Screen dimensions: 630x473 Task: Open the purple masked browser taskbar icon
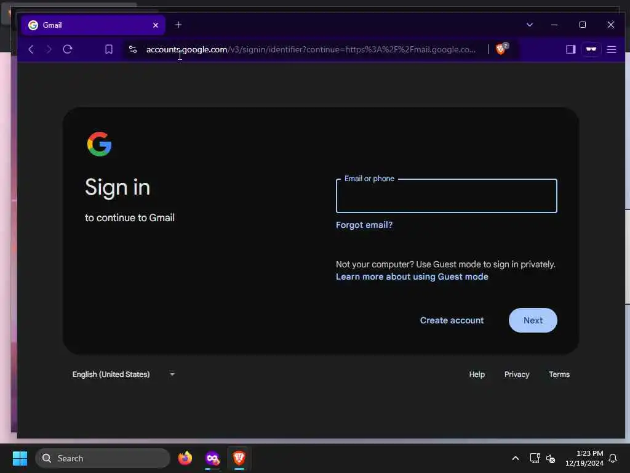(x=212, y=458)
